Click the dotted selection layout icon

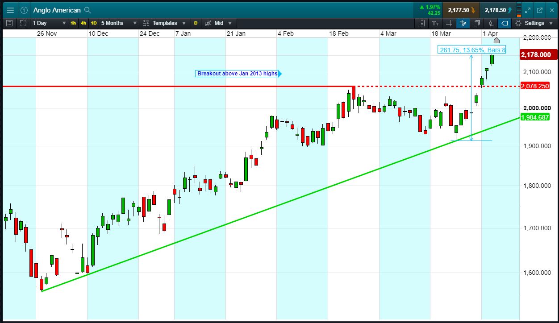pos(23,23)
